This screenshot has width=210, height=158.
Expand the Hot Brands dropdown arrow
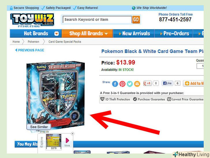pyautogui.click(x=57, y=34)
